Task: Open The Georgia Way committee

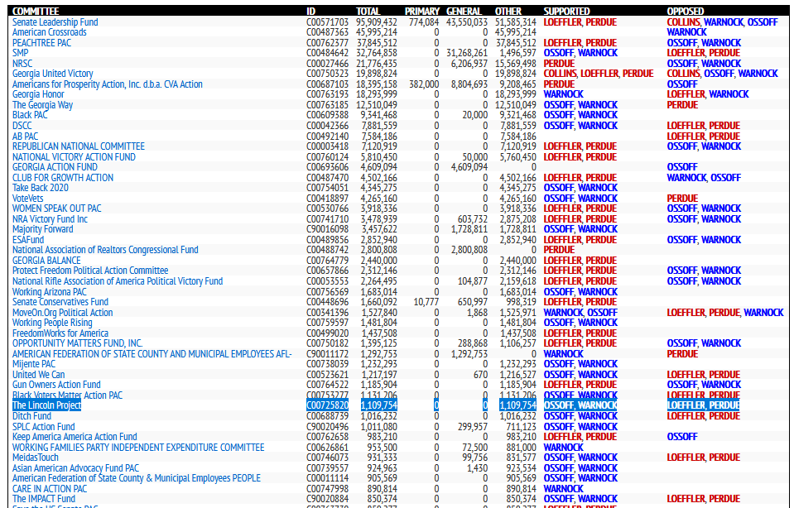Action: click(x=42, y=105)
